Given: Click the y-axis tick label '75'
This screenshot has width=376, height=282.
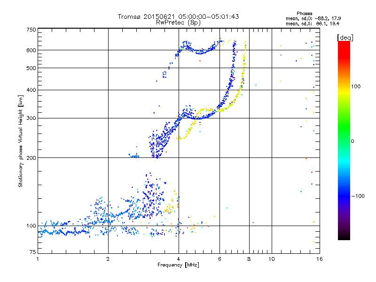Looking at the screenshot, I should click(33, 252).
